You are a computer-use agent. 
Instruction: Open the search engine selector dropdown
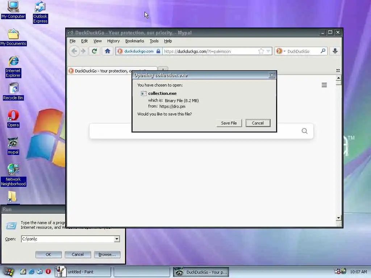[281, 51]
